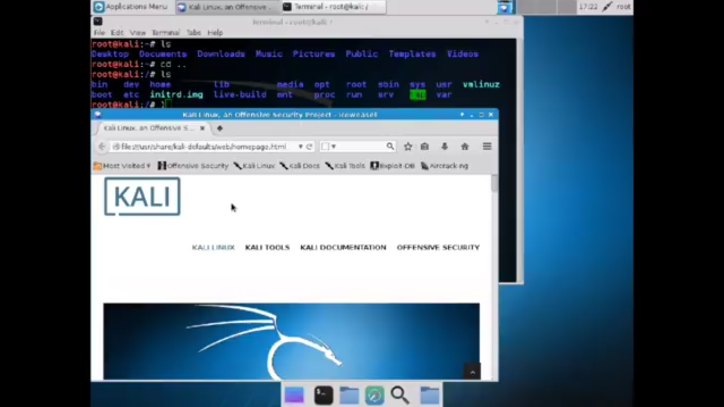Open Downloads via the down-arrow icon
The height and width of the screenshot is (407, 724).
pos(445,146)
